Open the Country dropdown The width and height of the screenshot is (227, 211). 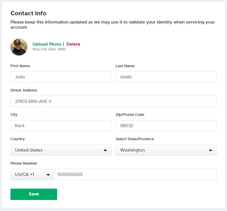61,150
